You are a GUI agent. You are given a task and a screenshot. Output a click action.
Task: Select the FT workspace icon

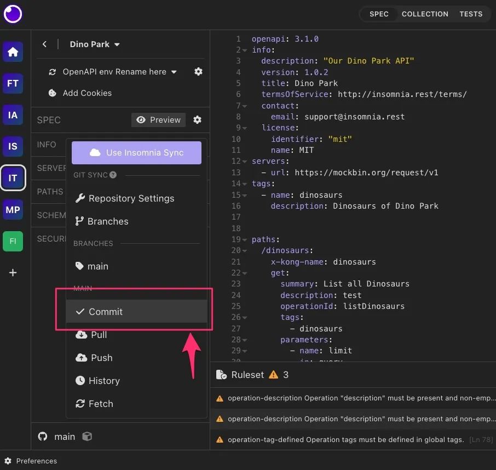pyautogui.click(x=13, y=84)
